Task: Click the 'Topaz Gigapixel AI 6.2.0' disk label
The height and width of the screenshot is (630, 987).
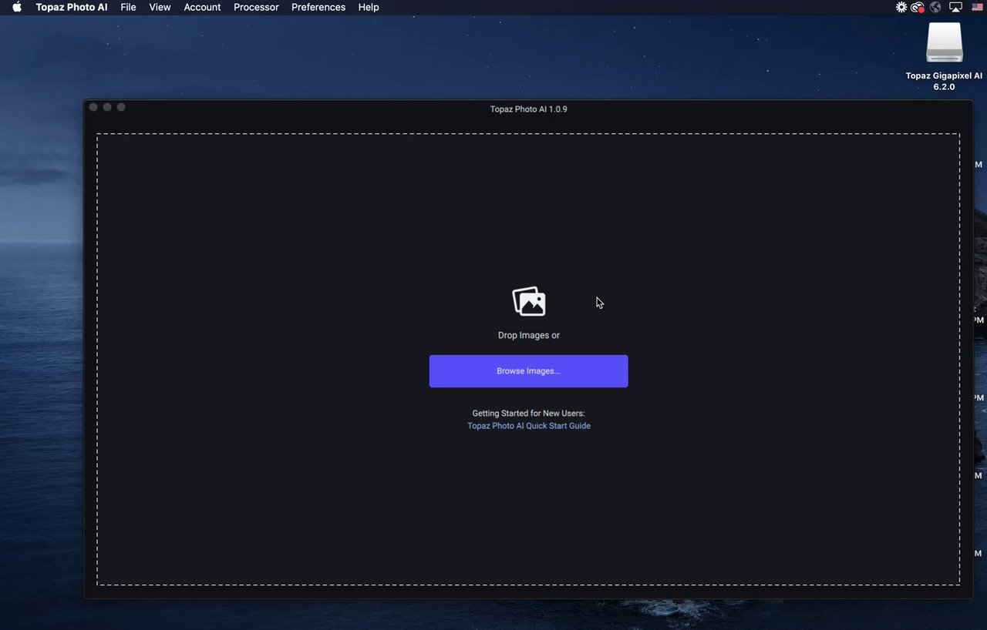Action: click(x=945, y=82)
